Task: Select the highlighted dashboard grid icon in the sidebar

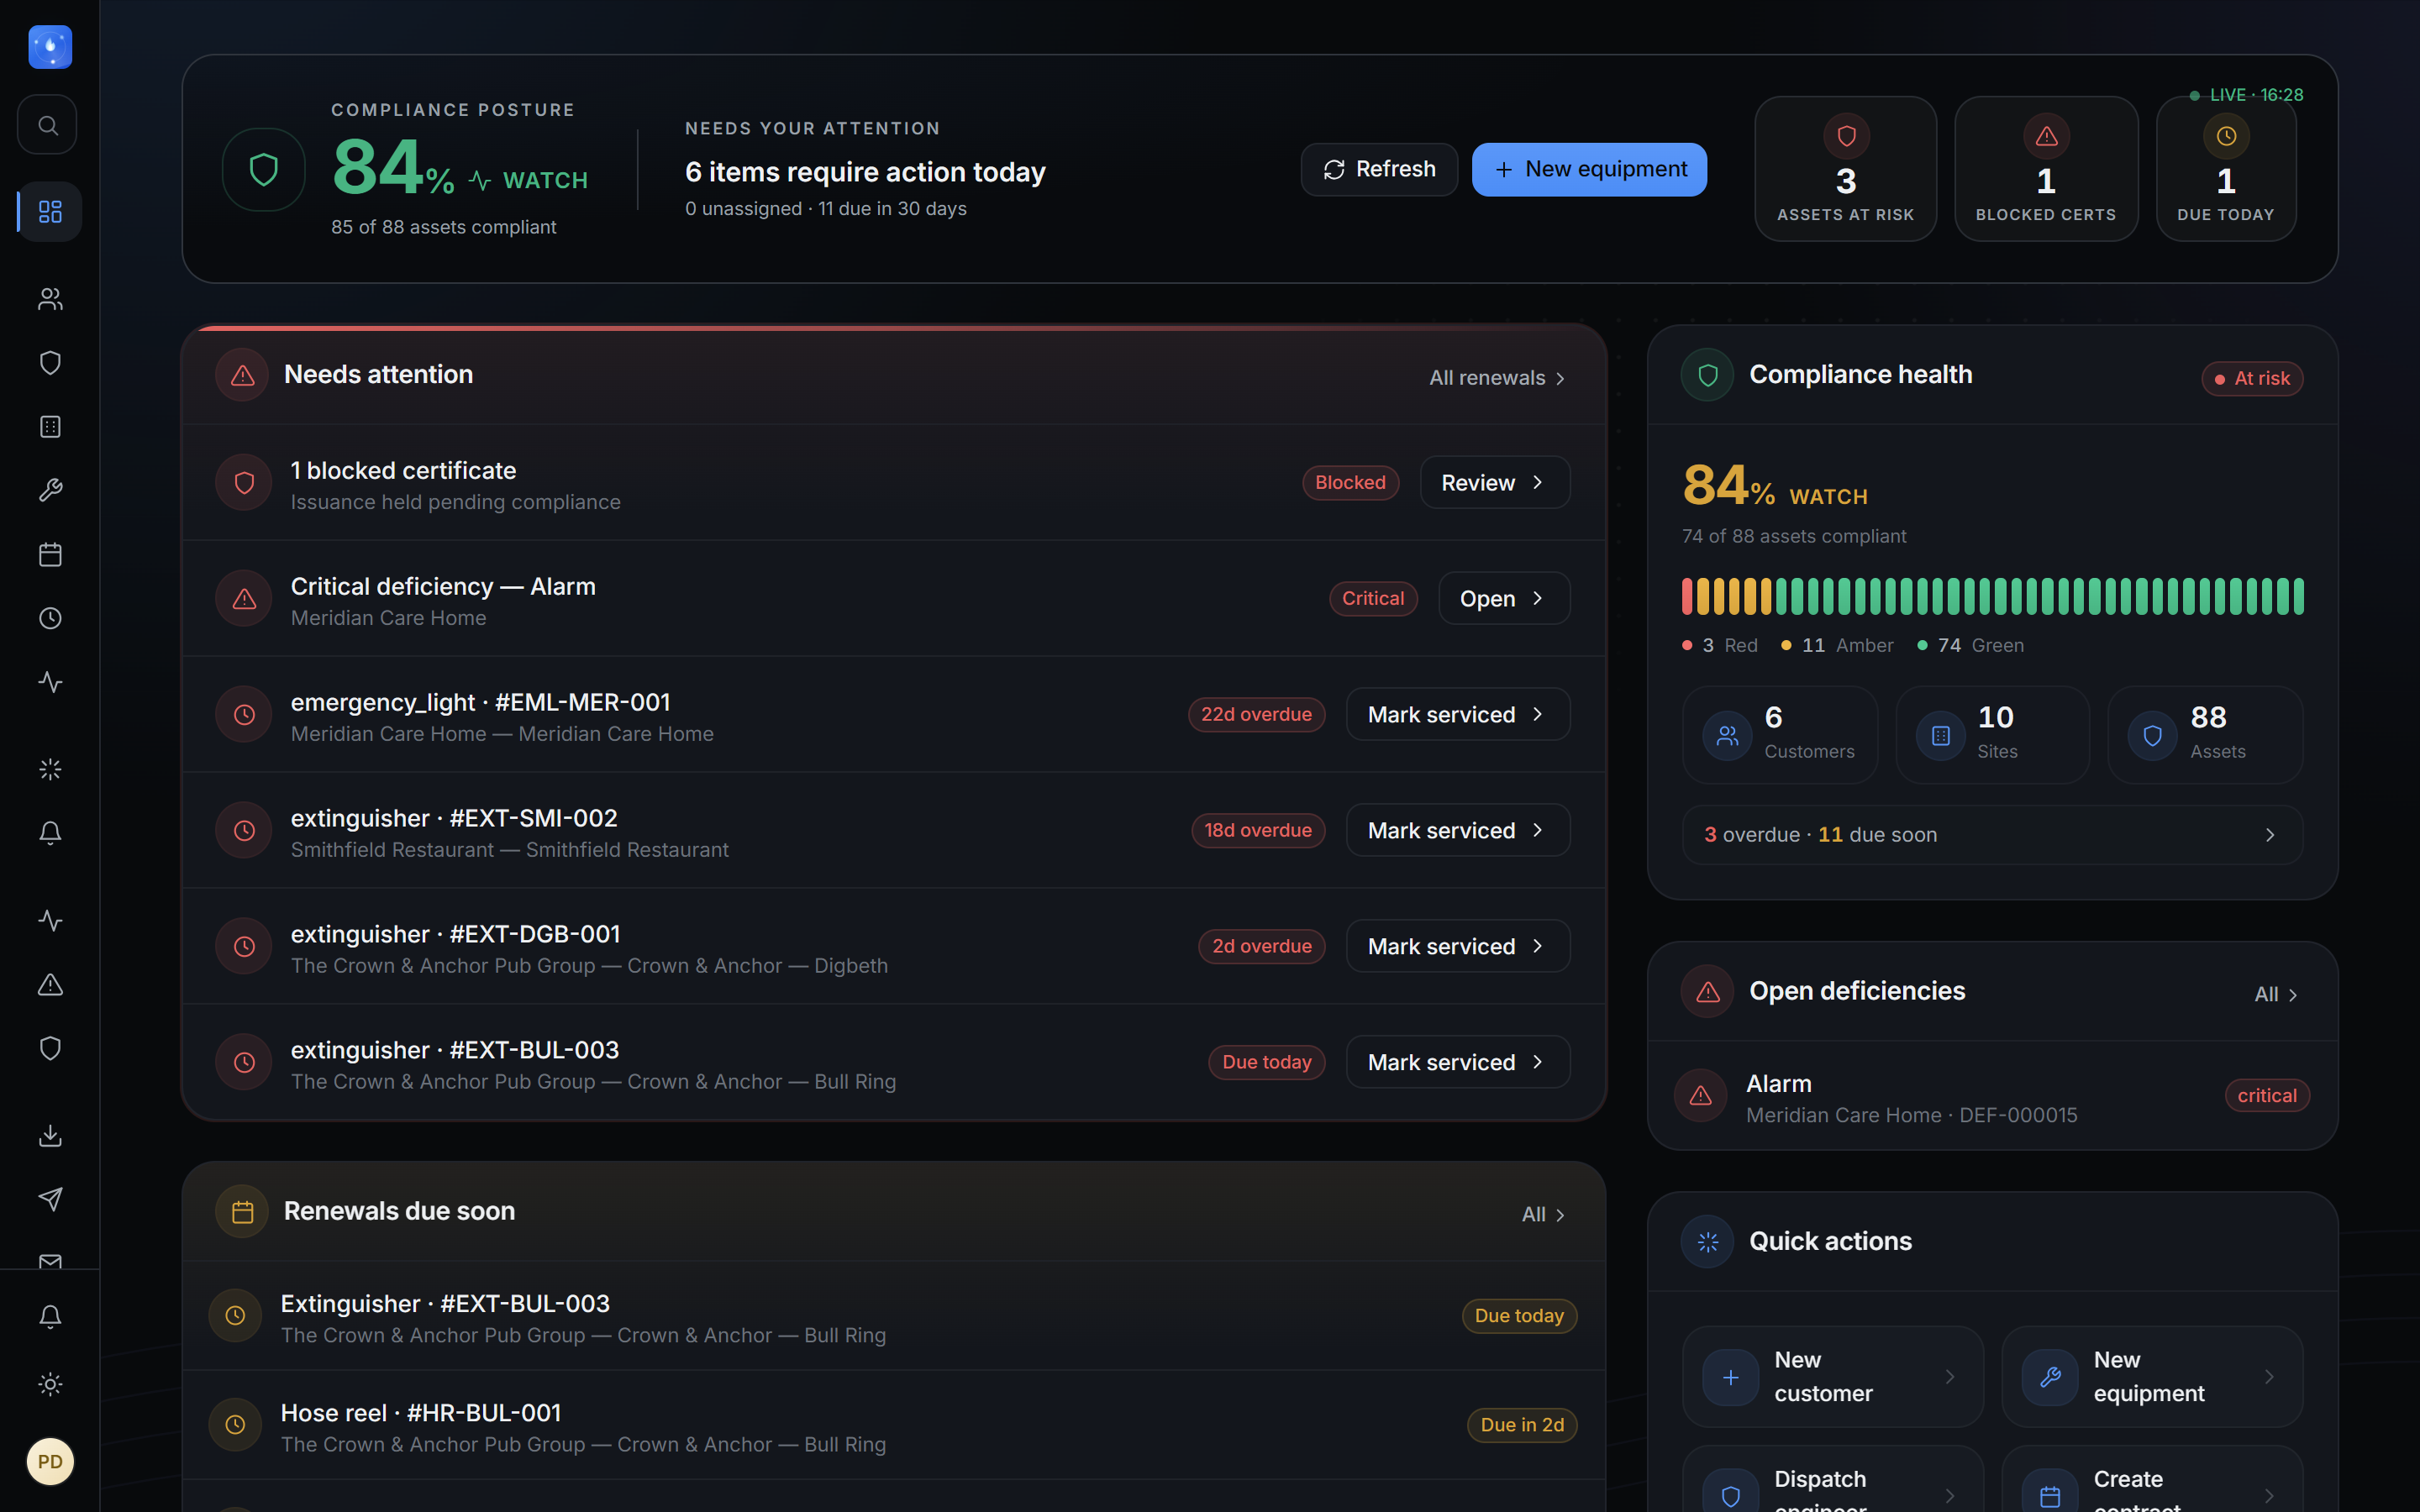Action: [50, 211]
